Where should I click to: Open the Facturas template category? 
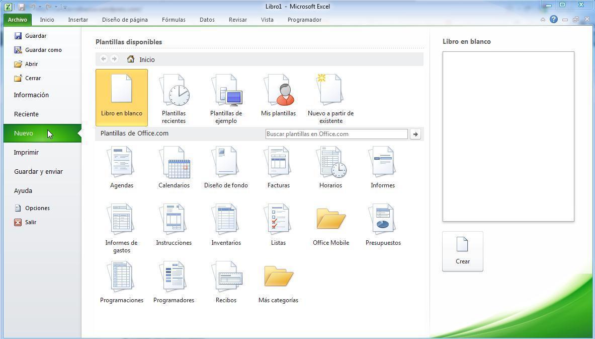[278, 167]
